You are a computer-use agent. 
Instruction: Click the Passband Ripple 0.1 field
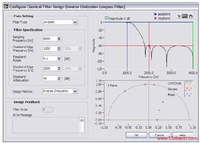(50, 59)
